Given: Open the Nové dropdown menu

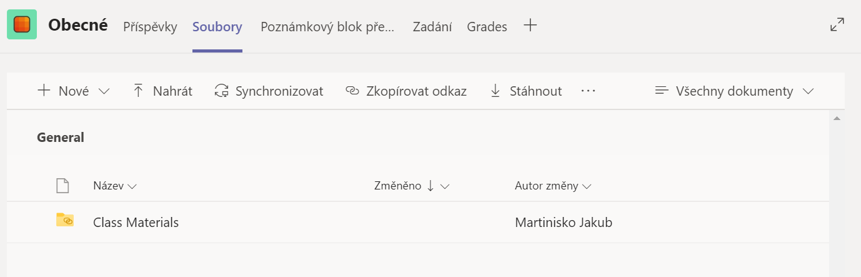Looking at the screenshot, I should click(x=73, y=91).
